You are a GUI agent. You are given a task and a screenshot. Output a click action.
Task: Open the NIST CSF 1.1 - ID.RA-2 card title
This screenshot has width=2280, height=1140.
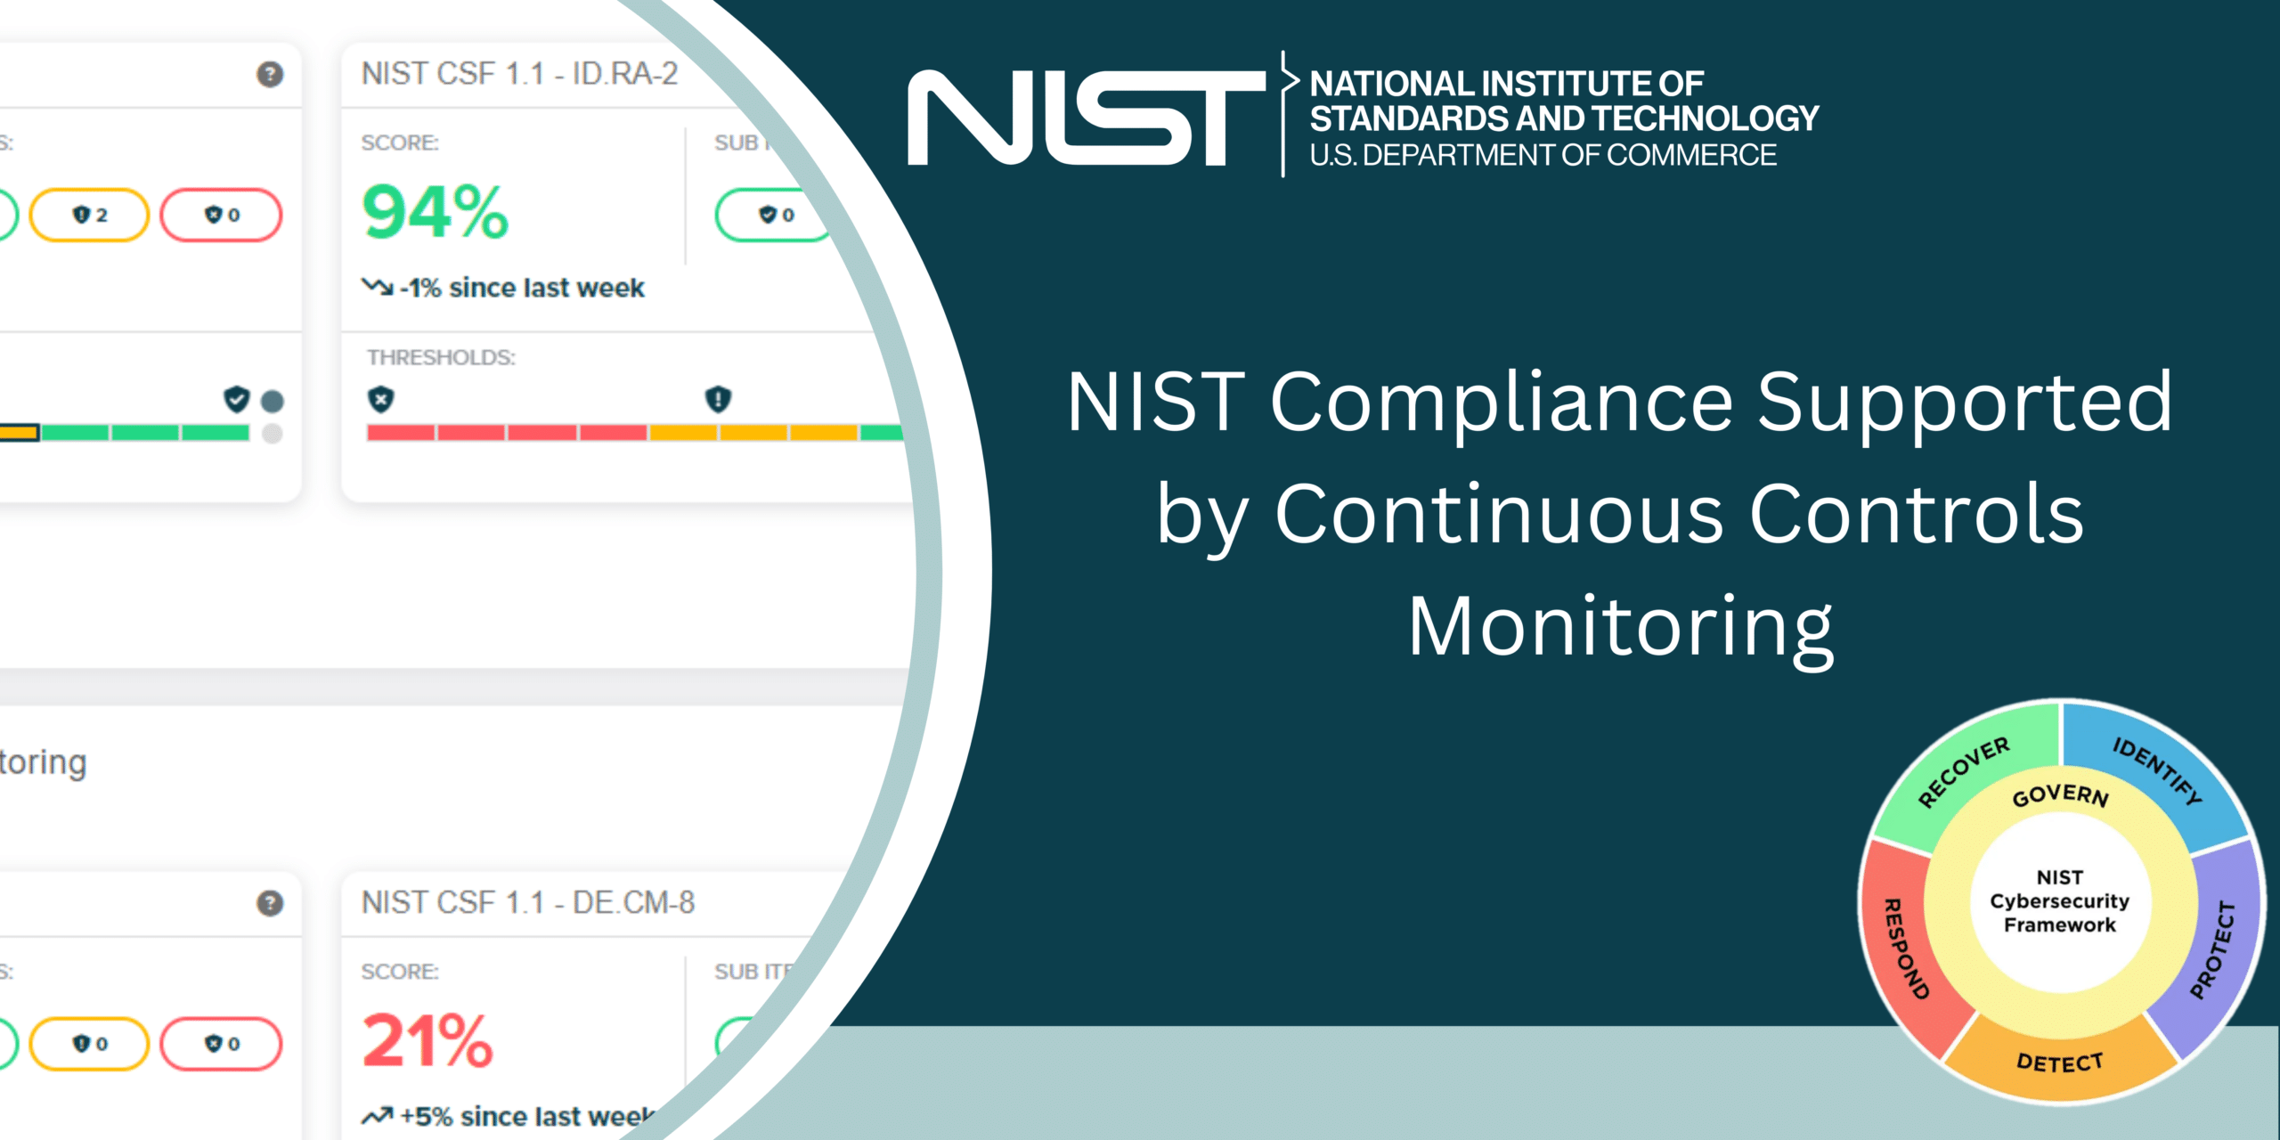coord(519,74)
